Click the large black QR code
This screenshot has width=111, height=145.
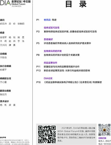click(47, 134)
